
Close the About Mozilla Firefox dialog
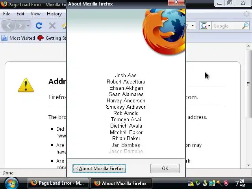coord(176,2)
